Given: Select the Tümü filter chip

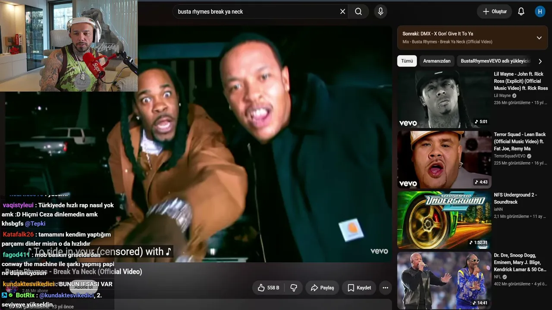Looking at the screenshot, I should coord(407,61).
